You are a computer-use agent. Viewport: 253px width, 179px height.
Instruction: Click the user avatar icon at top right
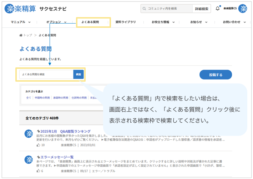coord(243,9)
